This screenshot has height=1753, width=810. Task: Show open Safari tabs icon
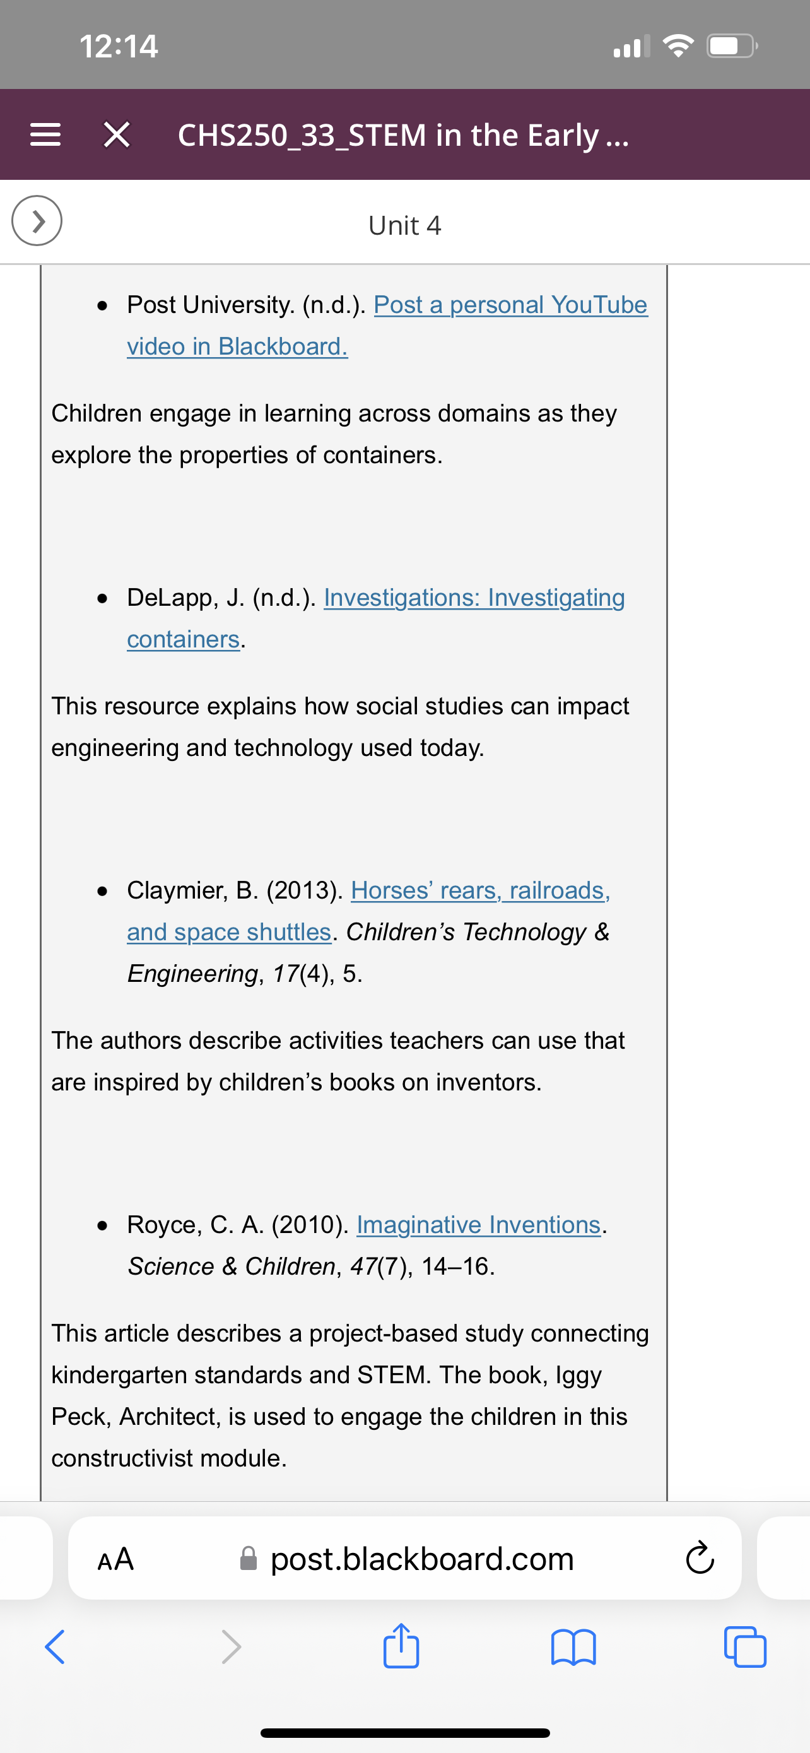(746, 1647)
